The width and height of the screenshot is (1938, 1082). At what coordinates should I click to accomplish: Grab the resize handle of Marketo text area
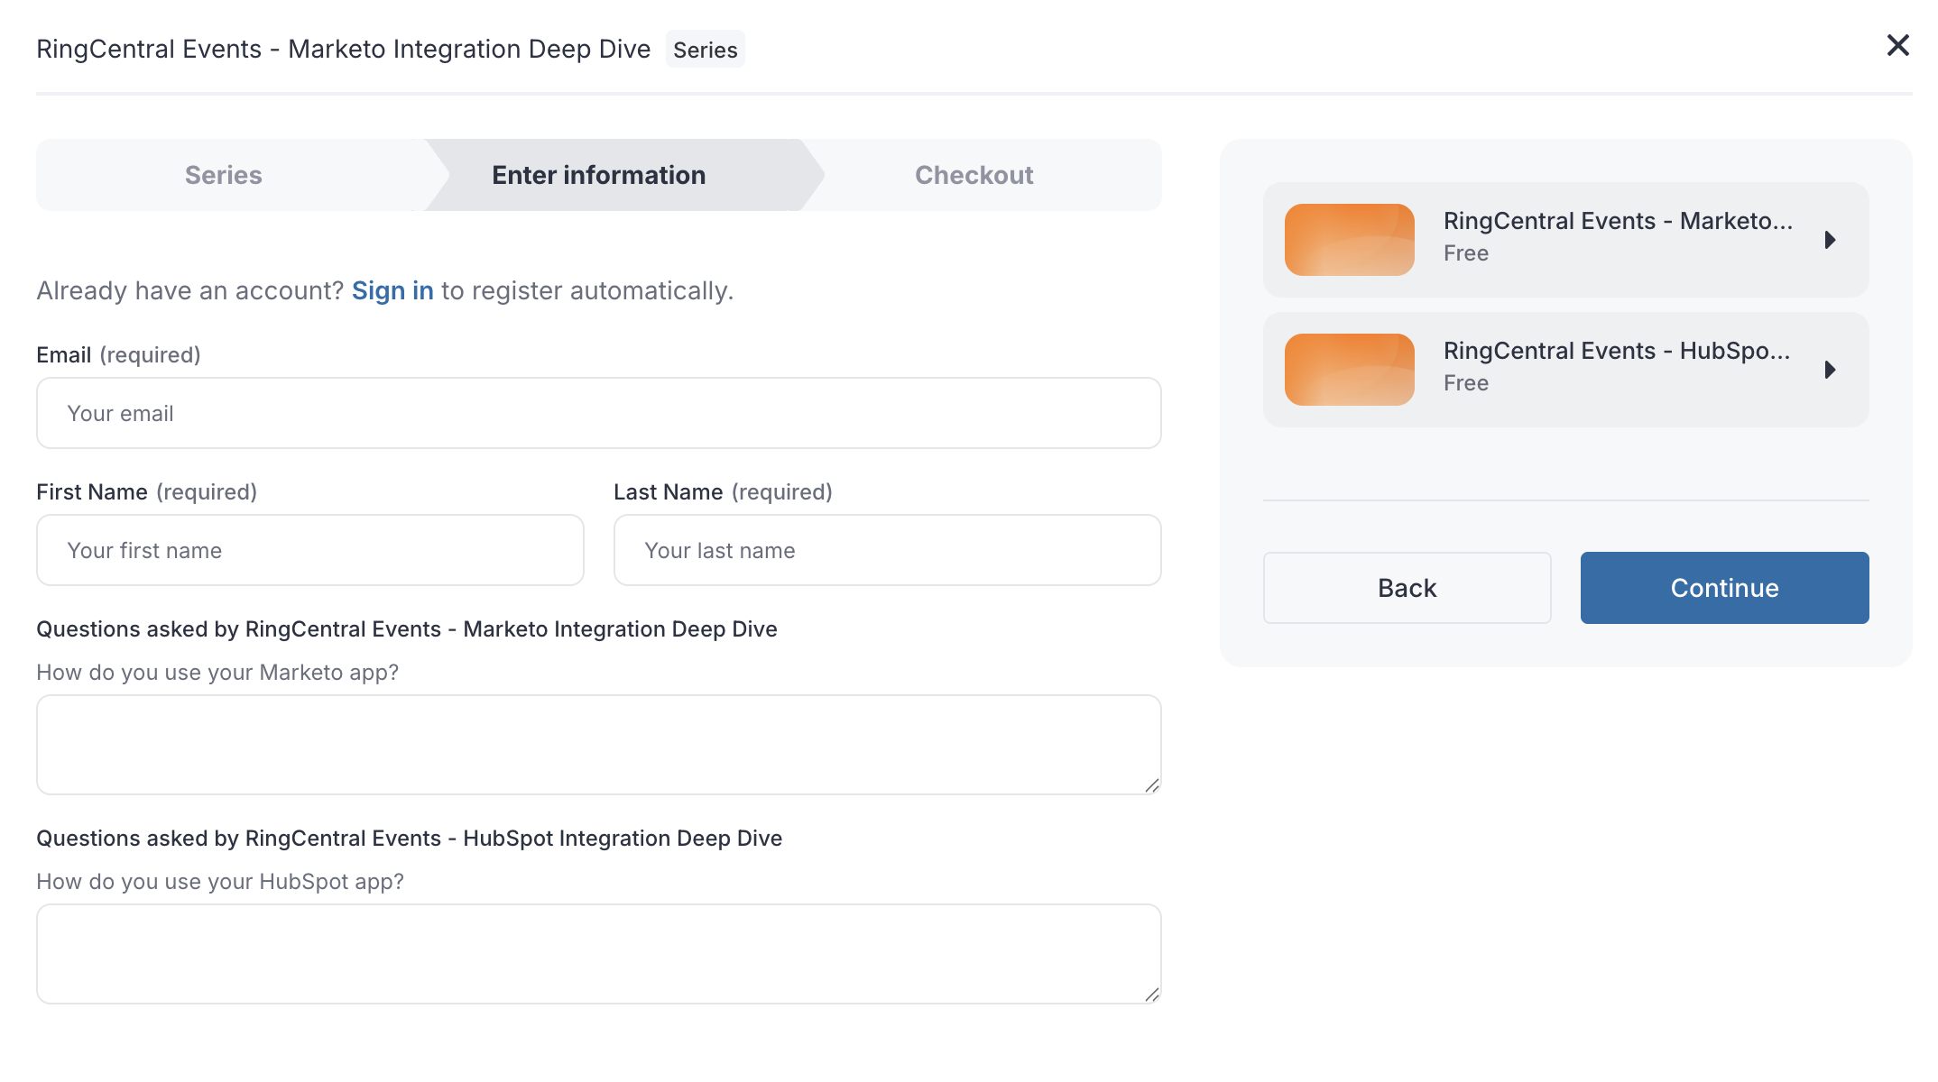click(1152, 786)
